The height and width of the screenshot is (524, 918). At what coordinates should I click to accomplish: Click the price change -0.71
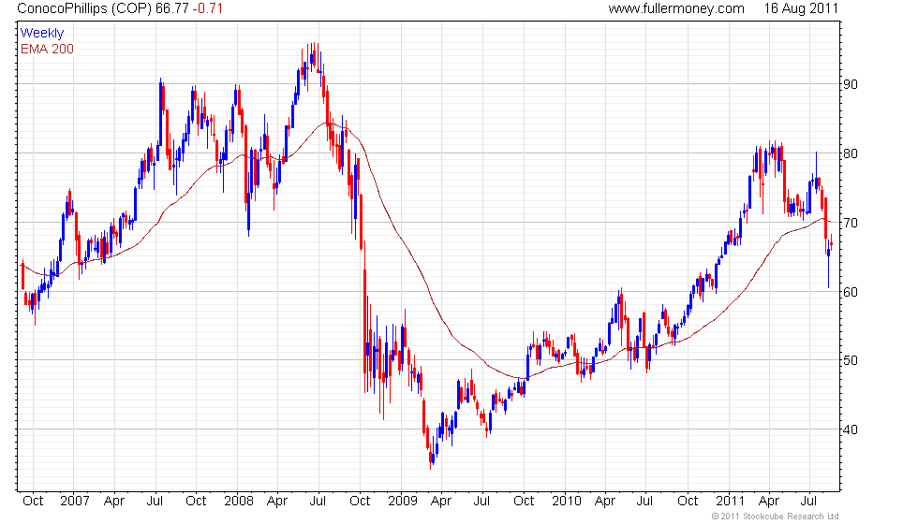pos(208,8)
